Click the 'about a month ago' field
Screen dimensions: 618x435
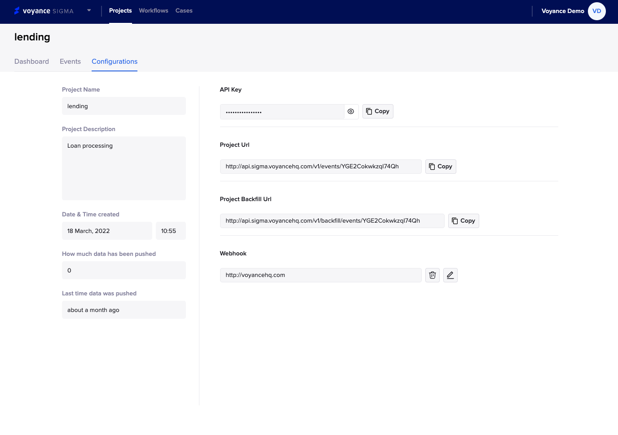(124, 310)
